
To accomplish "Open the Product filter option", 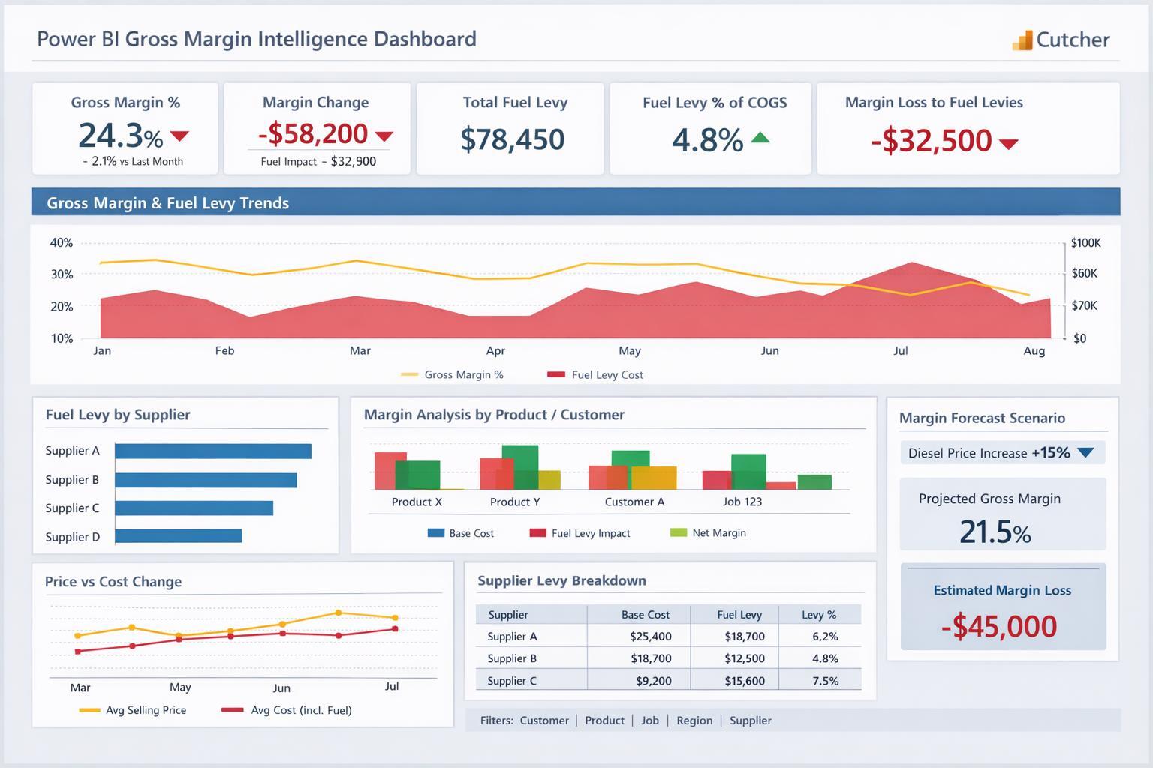I will (604, 720).
